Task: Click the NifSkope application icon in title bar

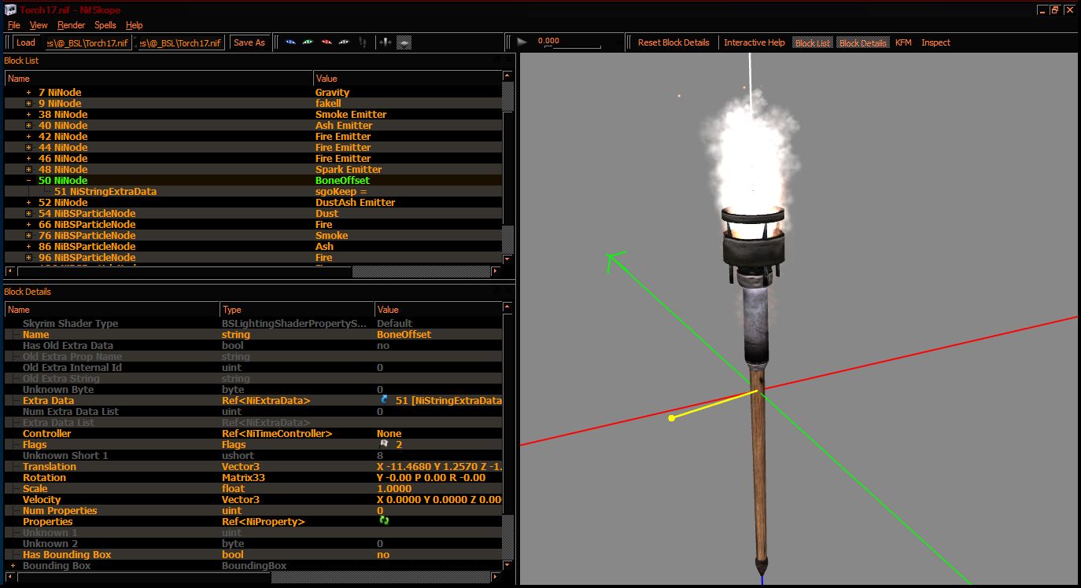Action: click(11, 9)
